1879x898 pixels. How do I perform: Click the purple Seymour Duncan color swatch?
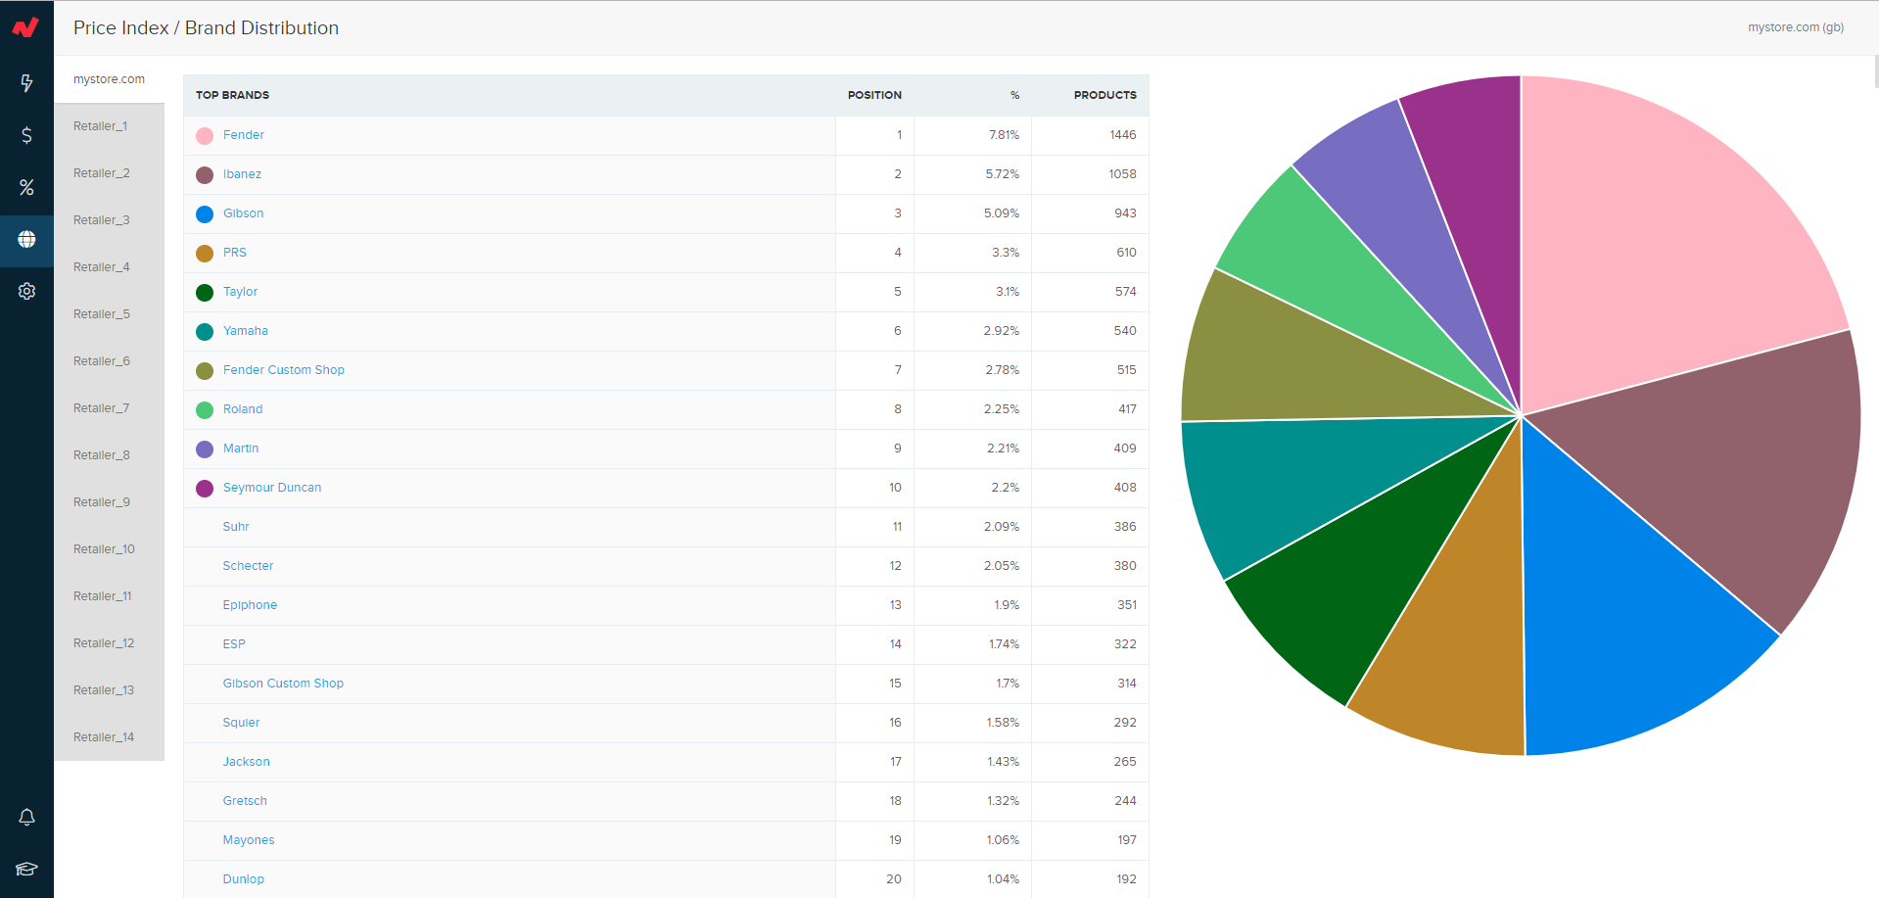tap(205, 489)
